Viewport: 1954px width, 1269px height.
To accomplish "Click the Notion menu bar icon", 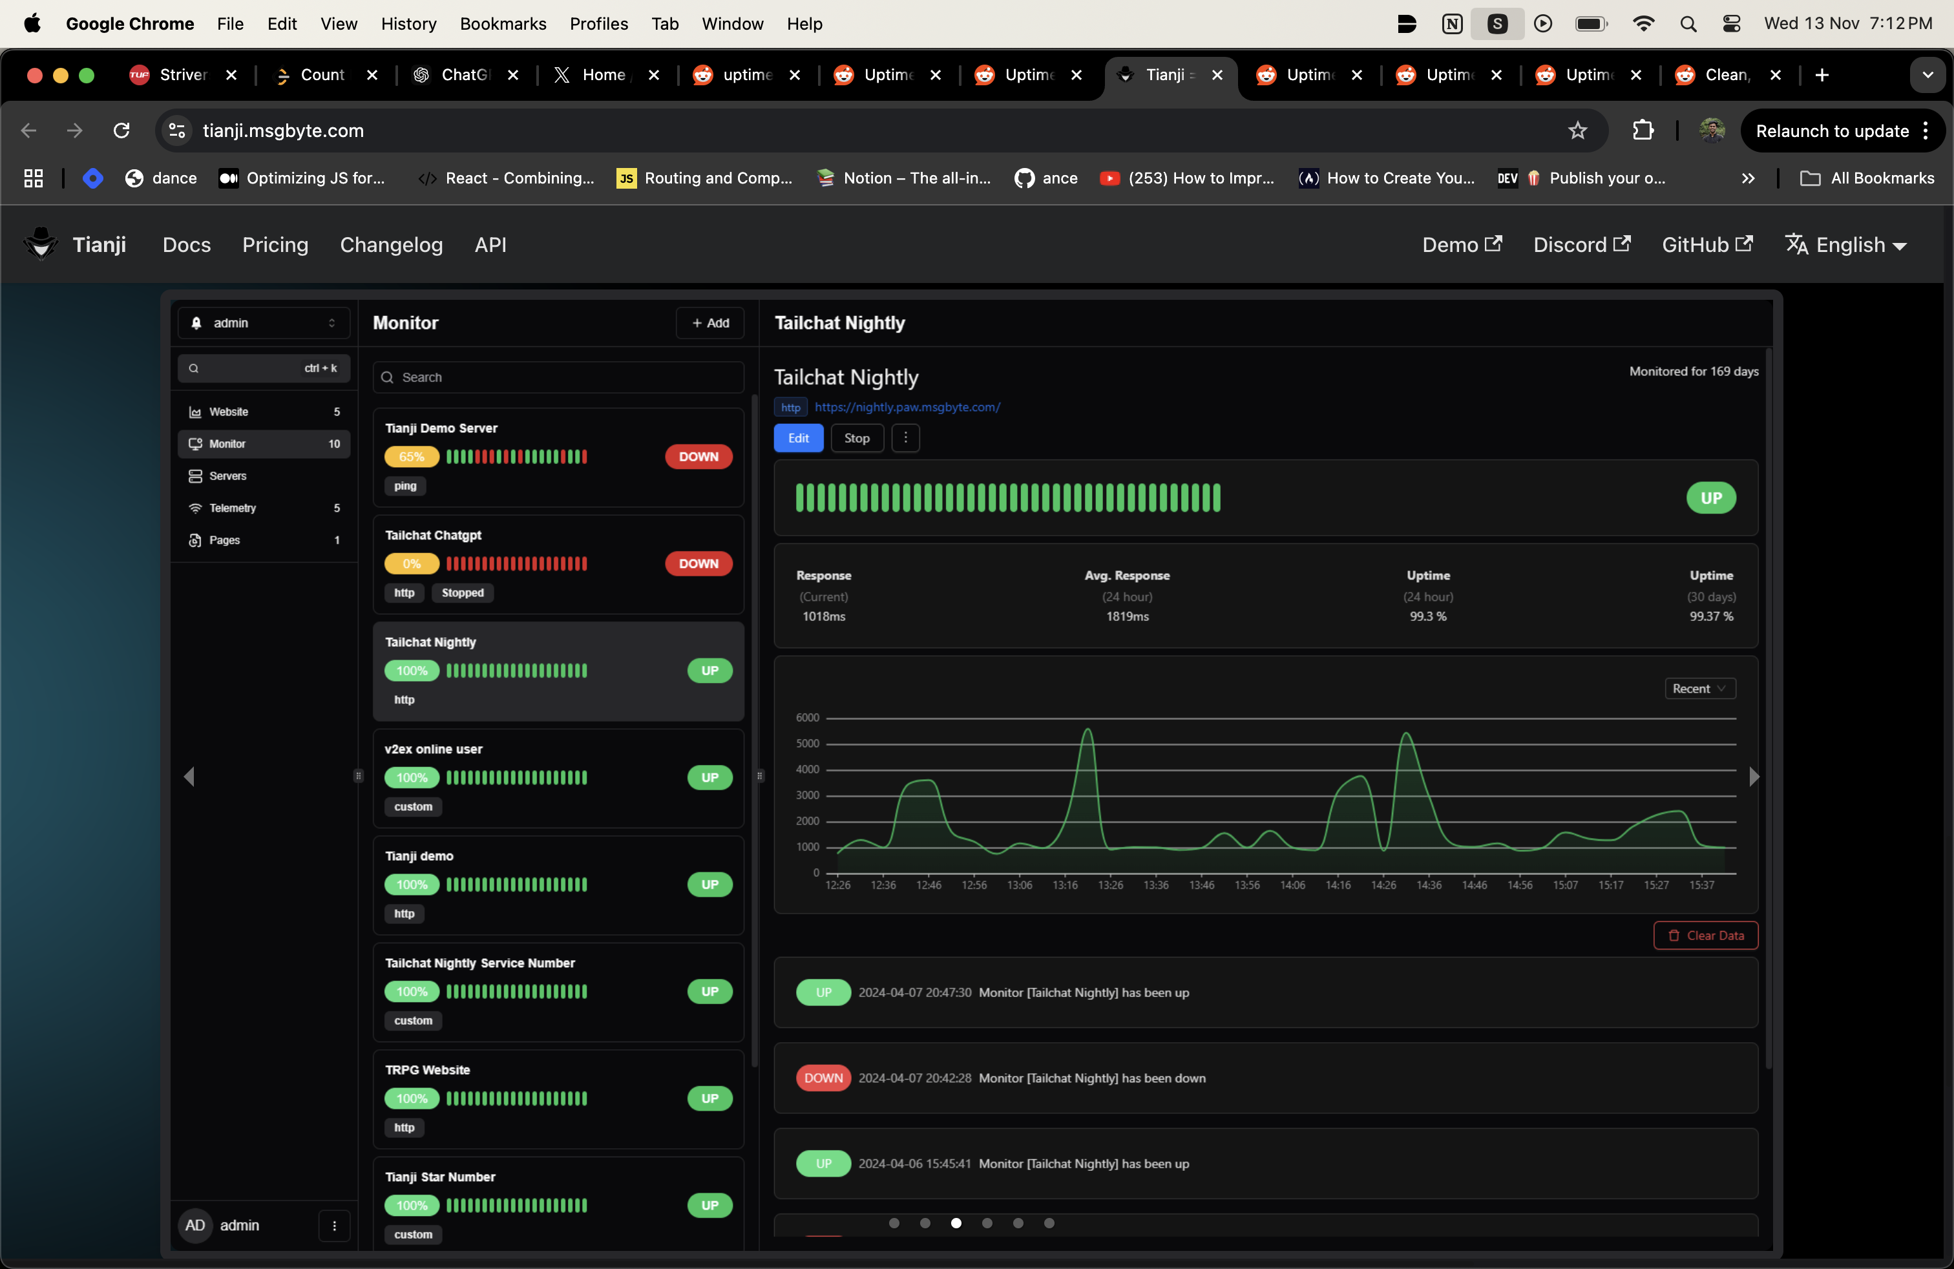I will pyautogui.click(x=1451, y=24).
